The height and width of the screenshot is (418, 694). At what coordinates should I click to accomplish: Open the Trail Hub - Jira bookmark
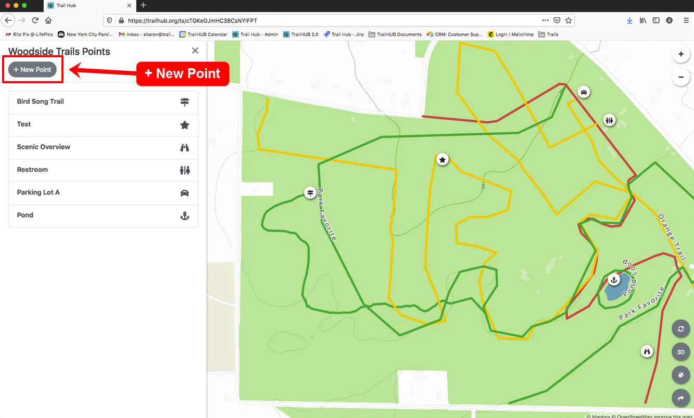click(x=344, y=34)
